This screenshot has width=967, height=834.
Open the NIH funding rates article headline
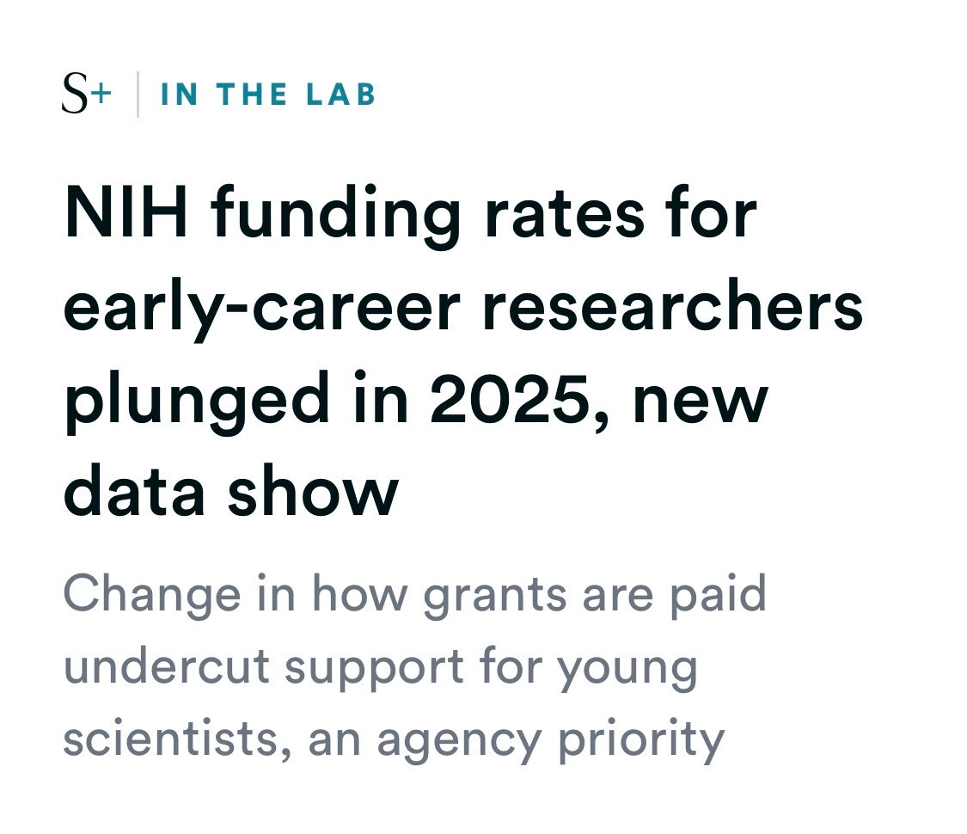pos(463,352)
